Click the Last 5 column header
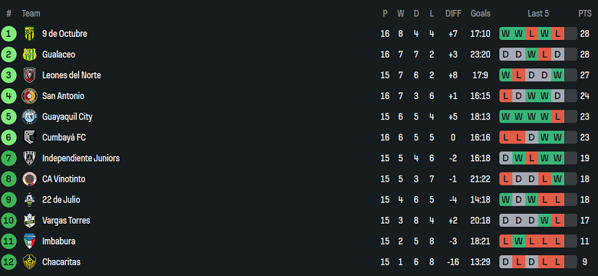The width and height of the screenshot is (598, 276). pos(538,14)
